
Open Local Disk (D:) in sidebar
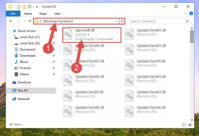tap(30, 43)
